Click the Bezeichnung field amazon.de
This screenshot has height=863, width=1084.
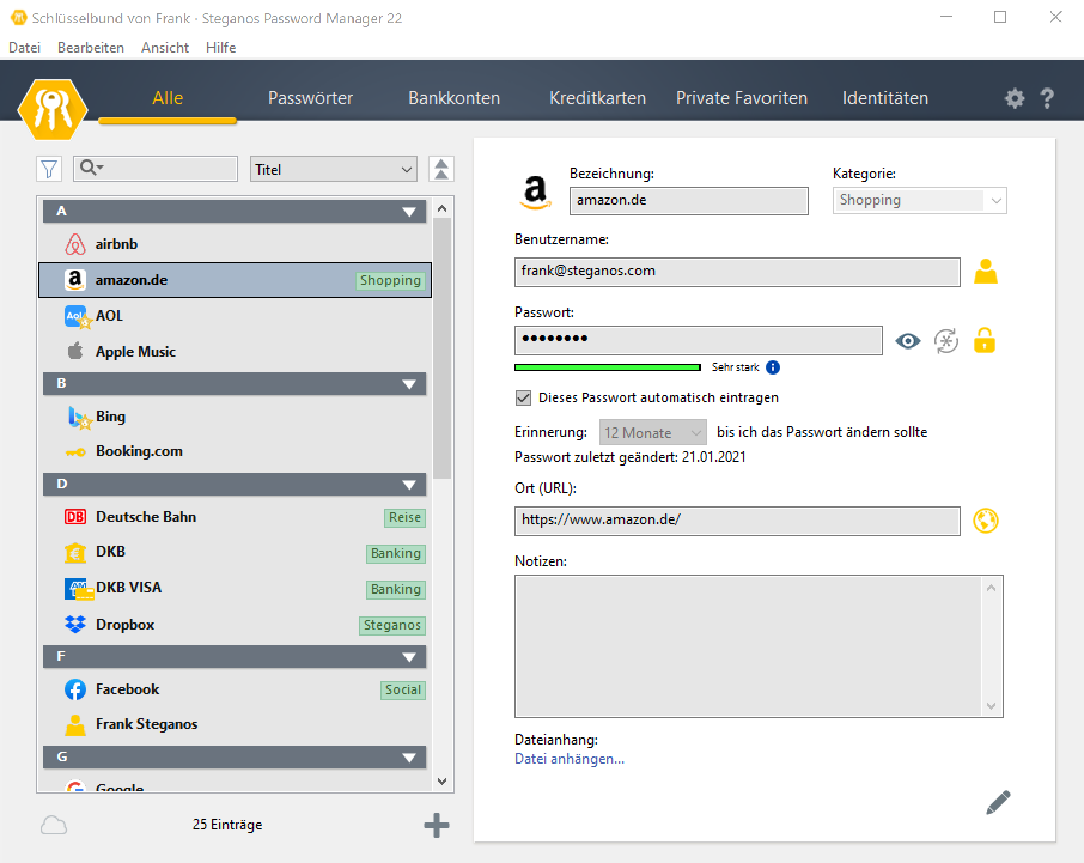(x=689, y=200)
